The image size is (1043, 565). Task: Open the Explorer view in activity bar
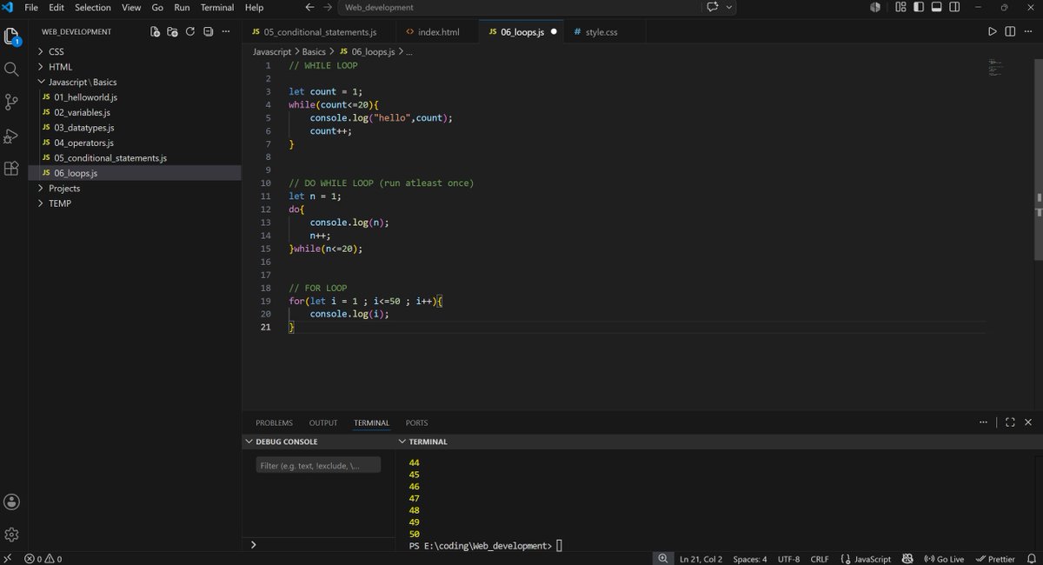(x=11, y=37)
